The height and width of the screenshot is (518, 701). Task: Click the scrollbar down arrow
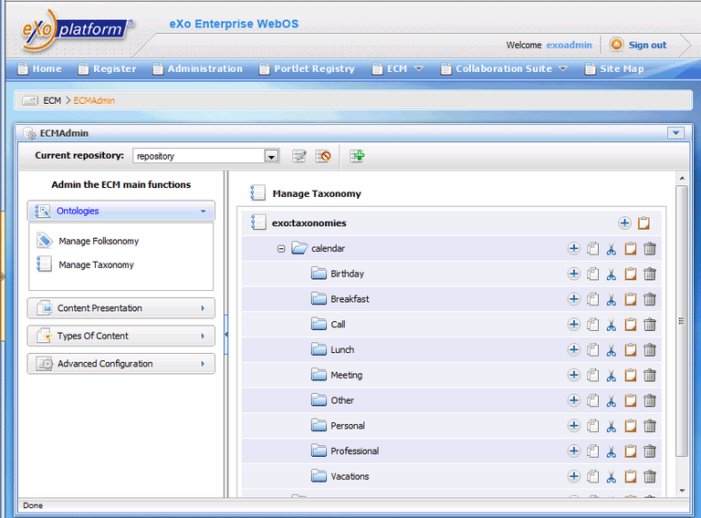click(682, 491)
